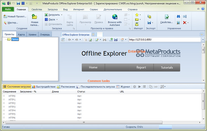The image size is (207, 131).
Task: Open the Справка ribbon tab
Action: (132, 10)
